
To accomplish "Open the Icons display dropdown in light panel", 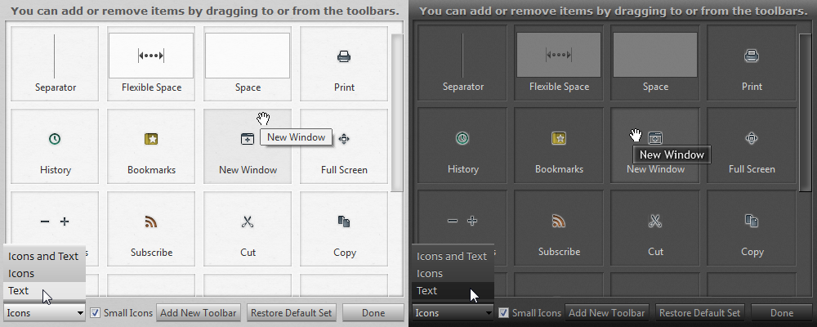I will coord(44,313).
